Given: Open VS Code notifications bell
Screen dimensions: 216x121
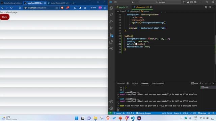Looking at the screenshot, I should 213,113.
